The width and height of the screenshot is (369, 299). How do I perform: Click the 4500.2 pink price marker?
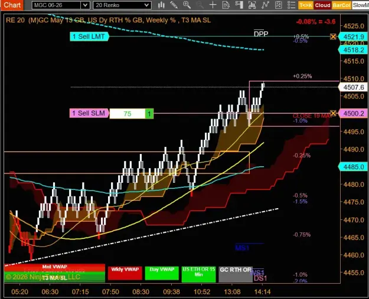tap(354, 114)
